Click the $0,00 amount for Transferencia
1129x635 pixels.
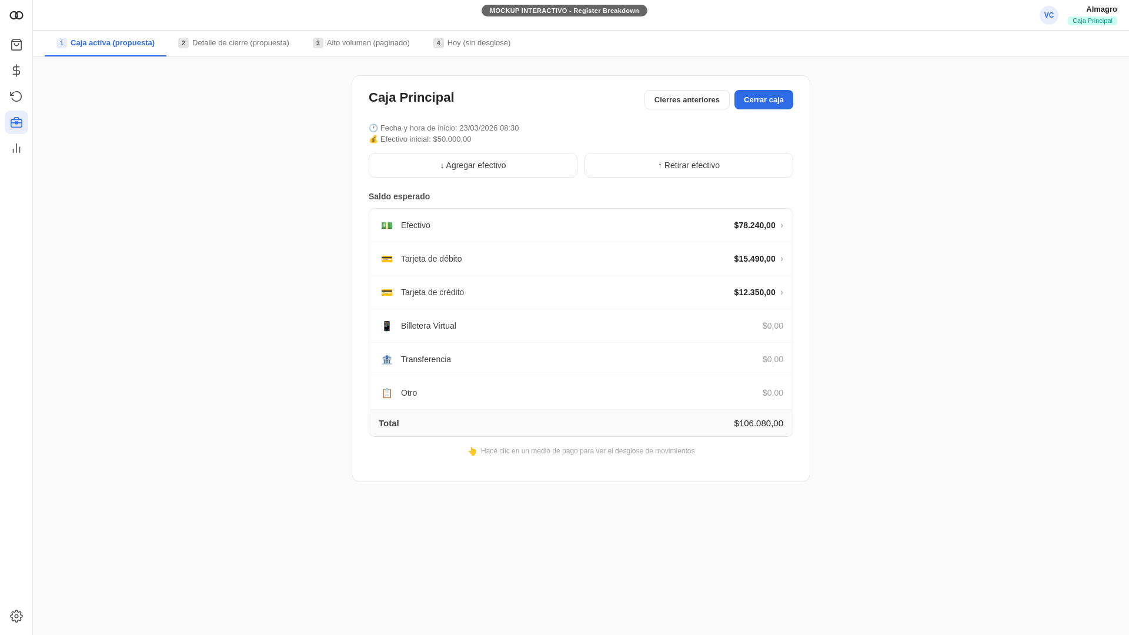[x=773, y=359]
